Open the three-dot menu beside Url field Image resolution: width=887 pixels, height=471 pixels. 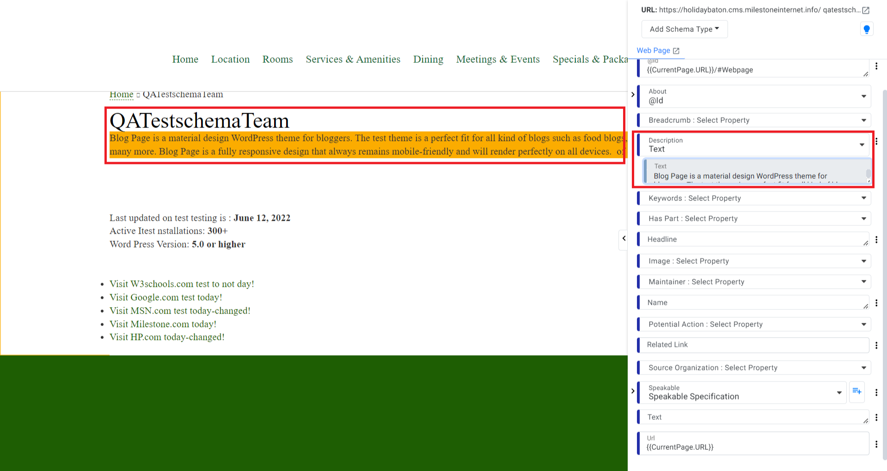pos(876,444)
